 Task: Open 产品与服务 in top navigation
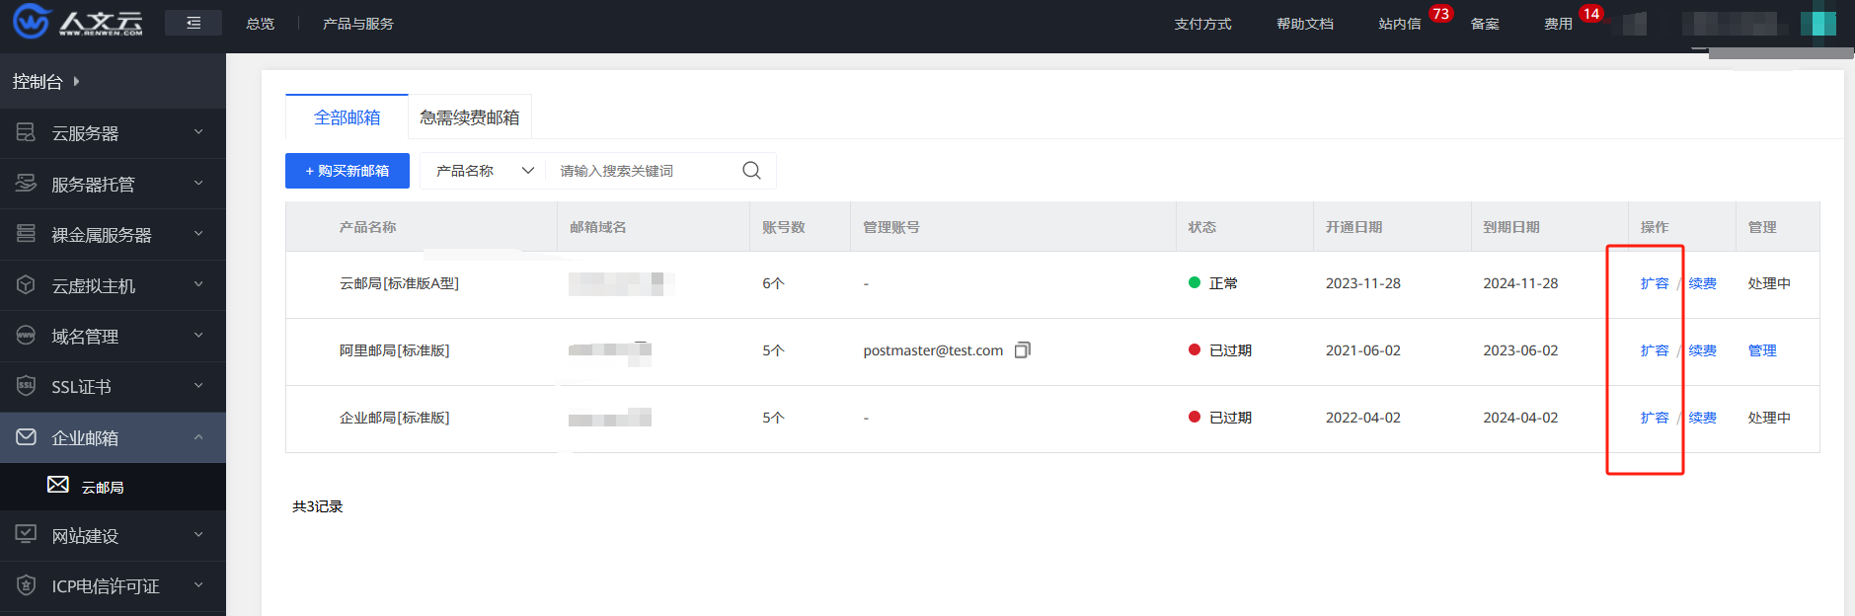coord(358,24)
